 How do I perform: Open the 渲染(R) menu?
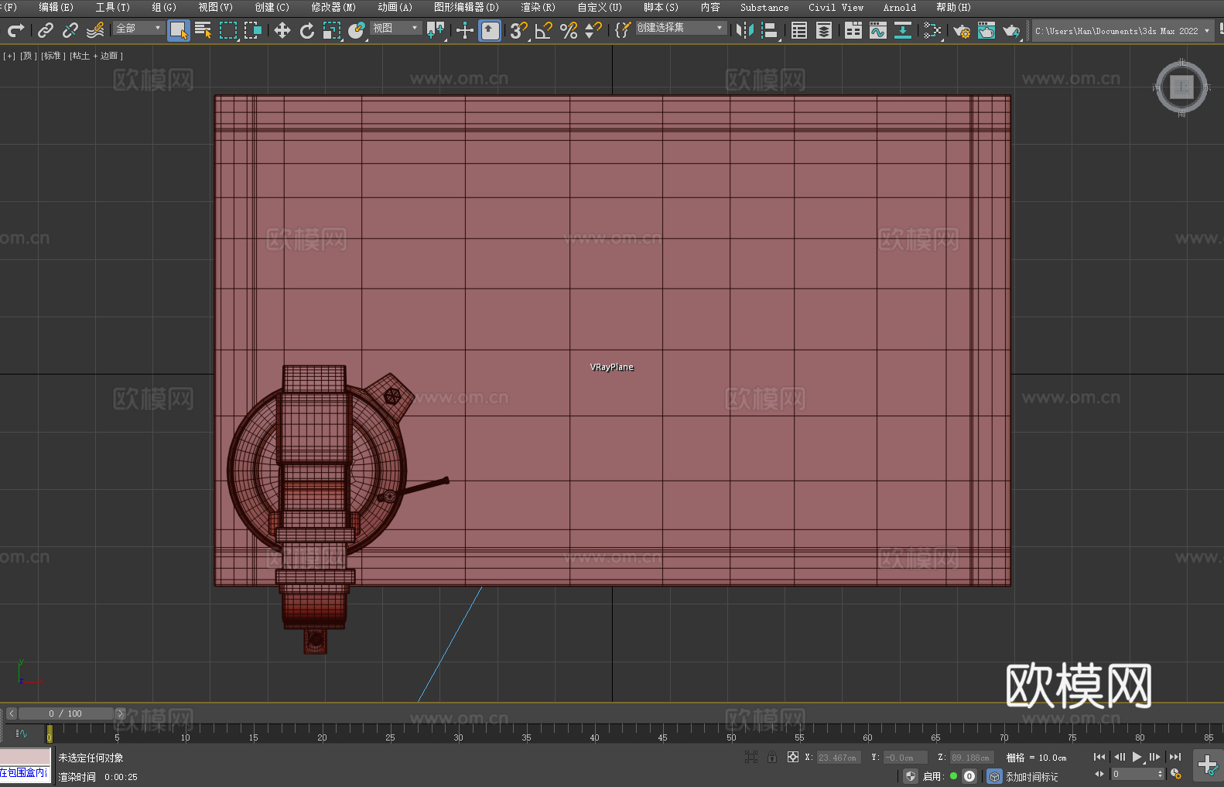coord(538,7)
